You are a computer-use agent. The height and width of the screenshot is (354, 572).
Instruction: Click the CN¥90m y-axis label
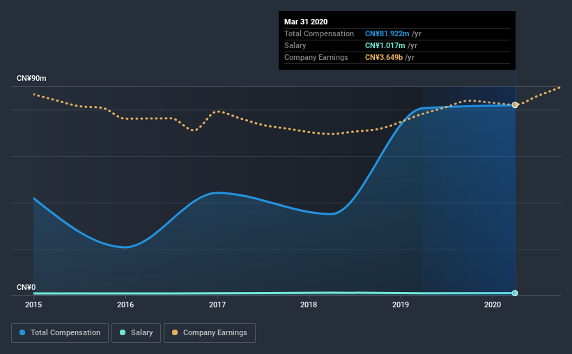coord(31,79)
